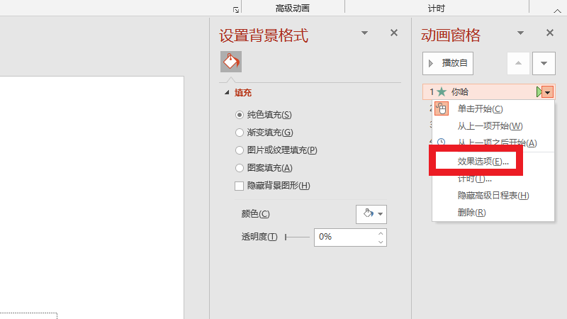The image size is (567, 319).
Task: Click the green star effect icon
Action: click(442, 91)
